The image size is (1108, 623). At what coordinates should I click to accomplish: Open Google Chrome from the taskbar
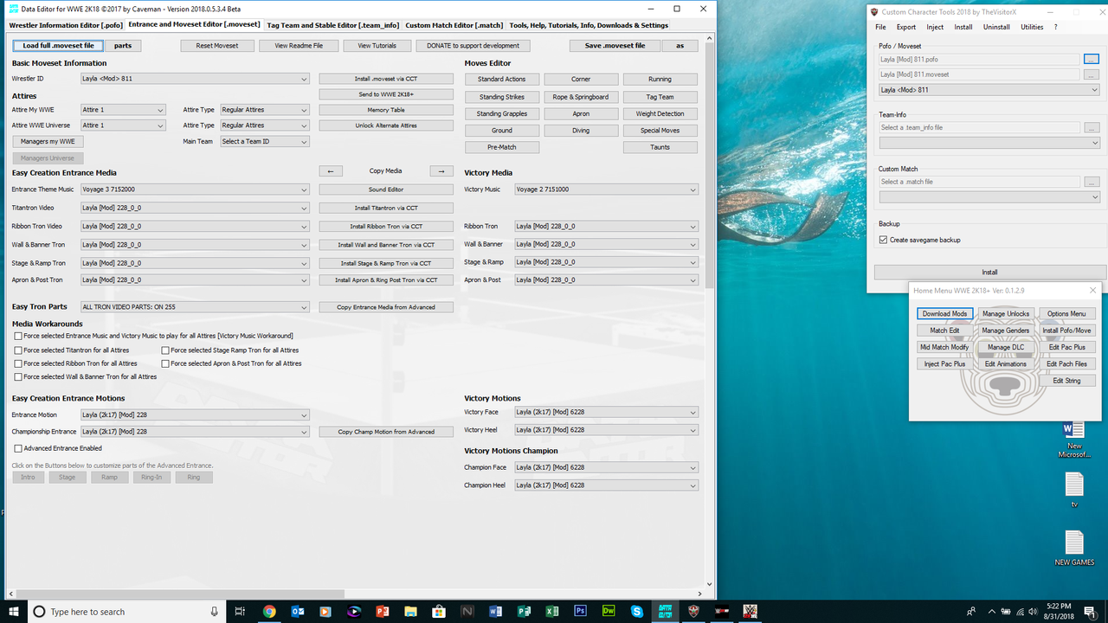(269, 611)
